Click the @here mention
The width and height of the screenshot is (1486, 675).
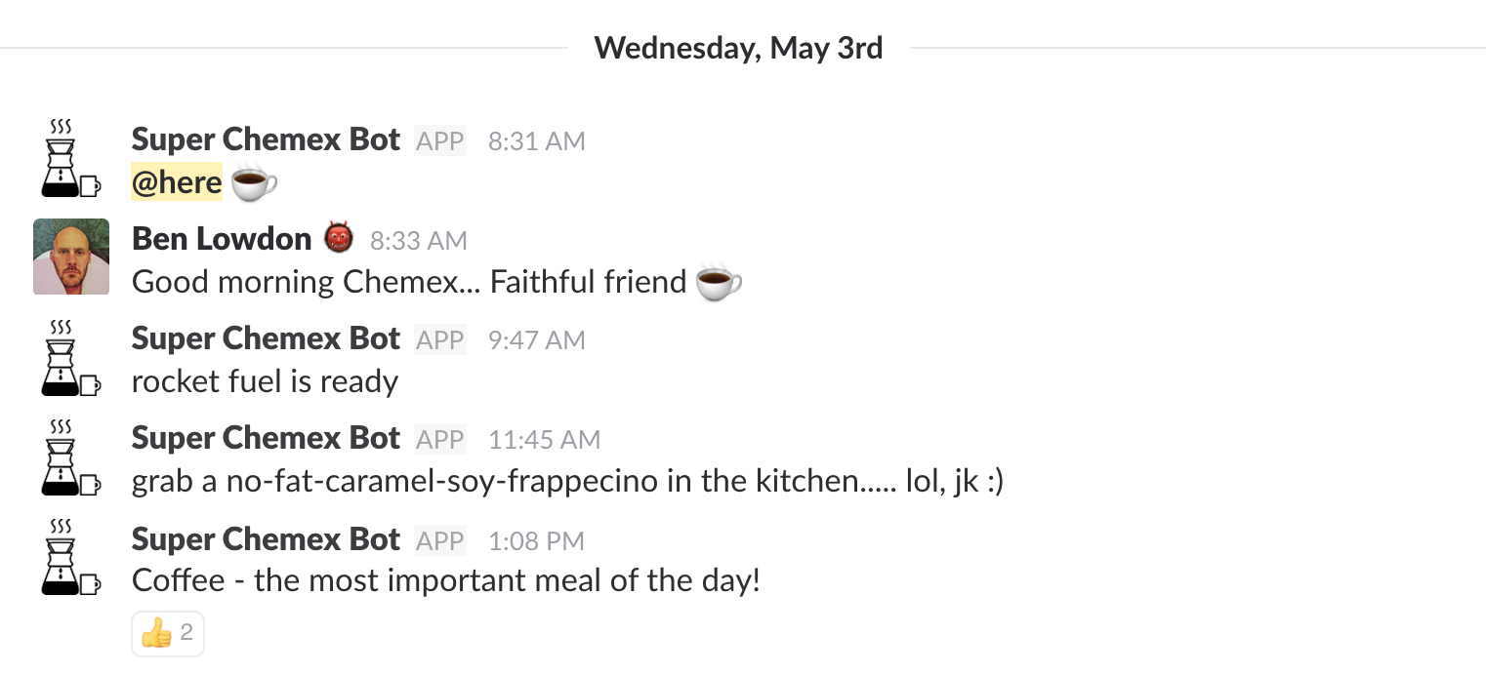pos(177,183)
